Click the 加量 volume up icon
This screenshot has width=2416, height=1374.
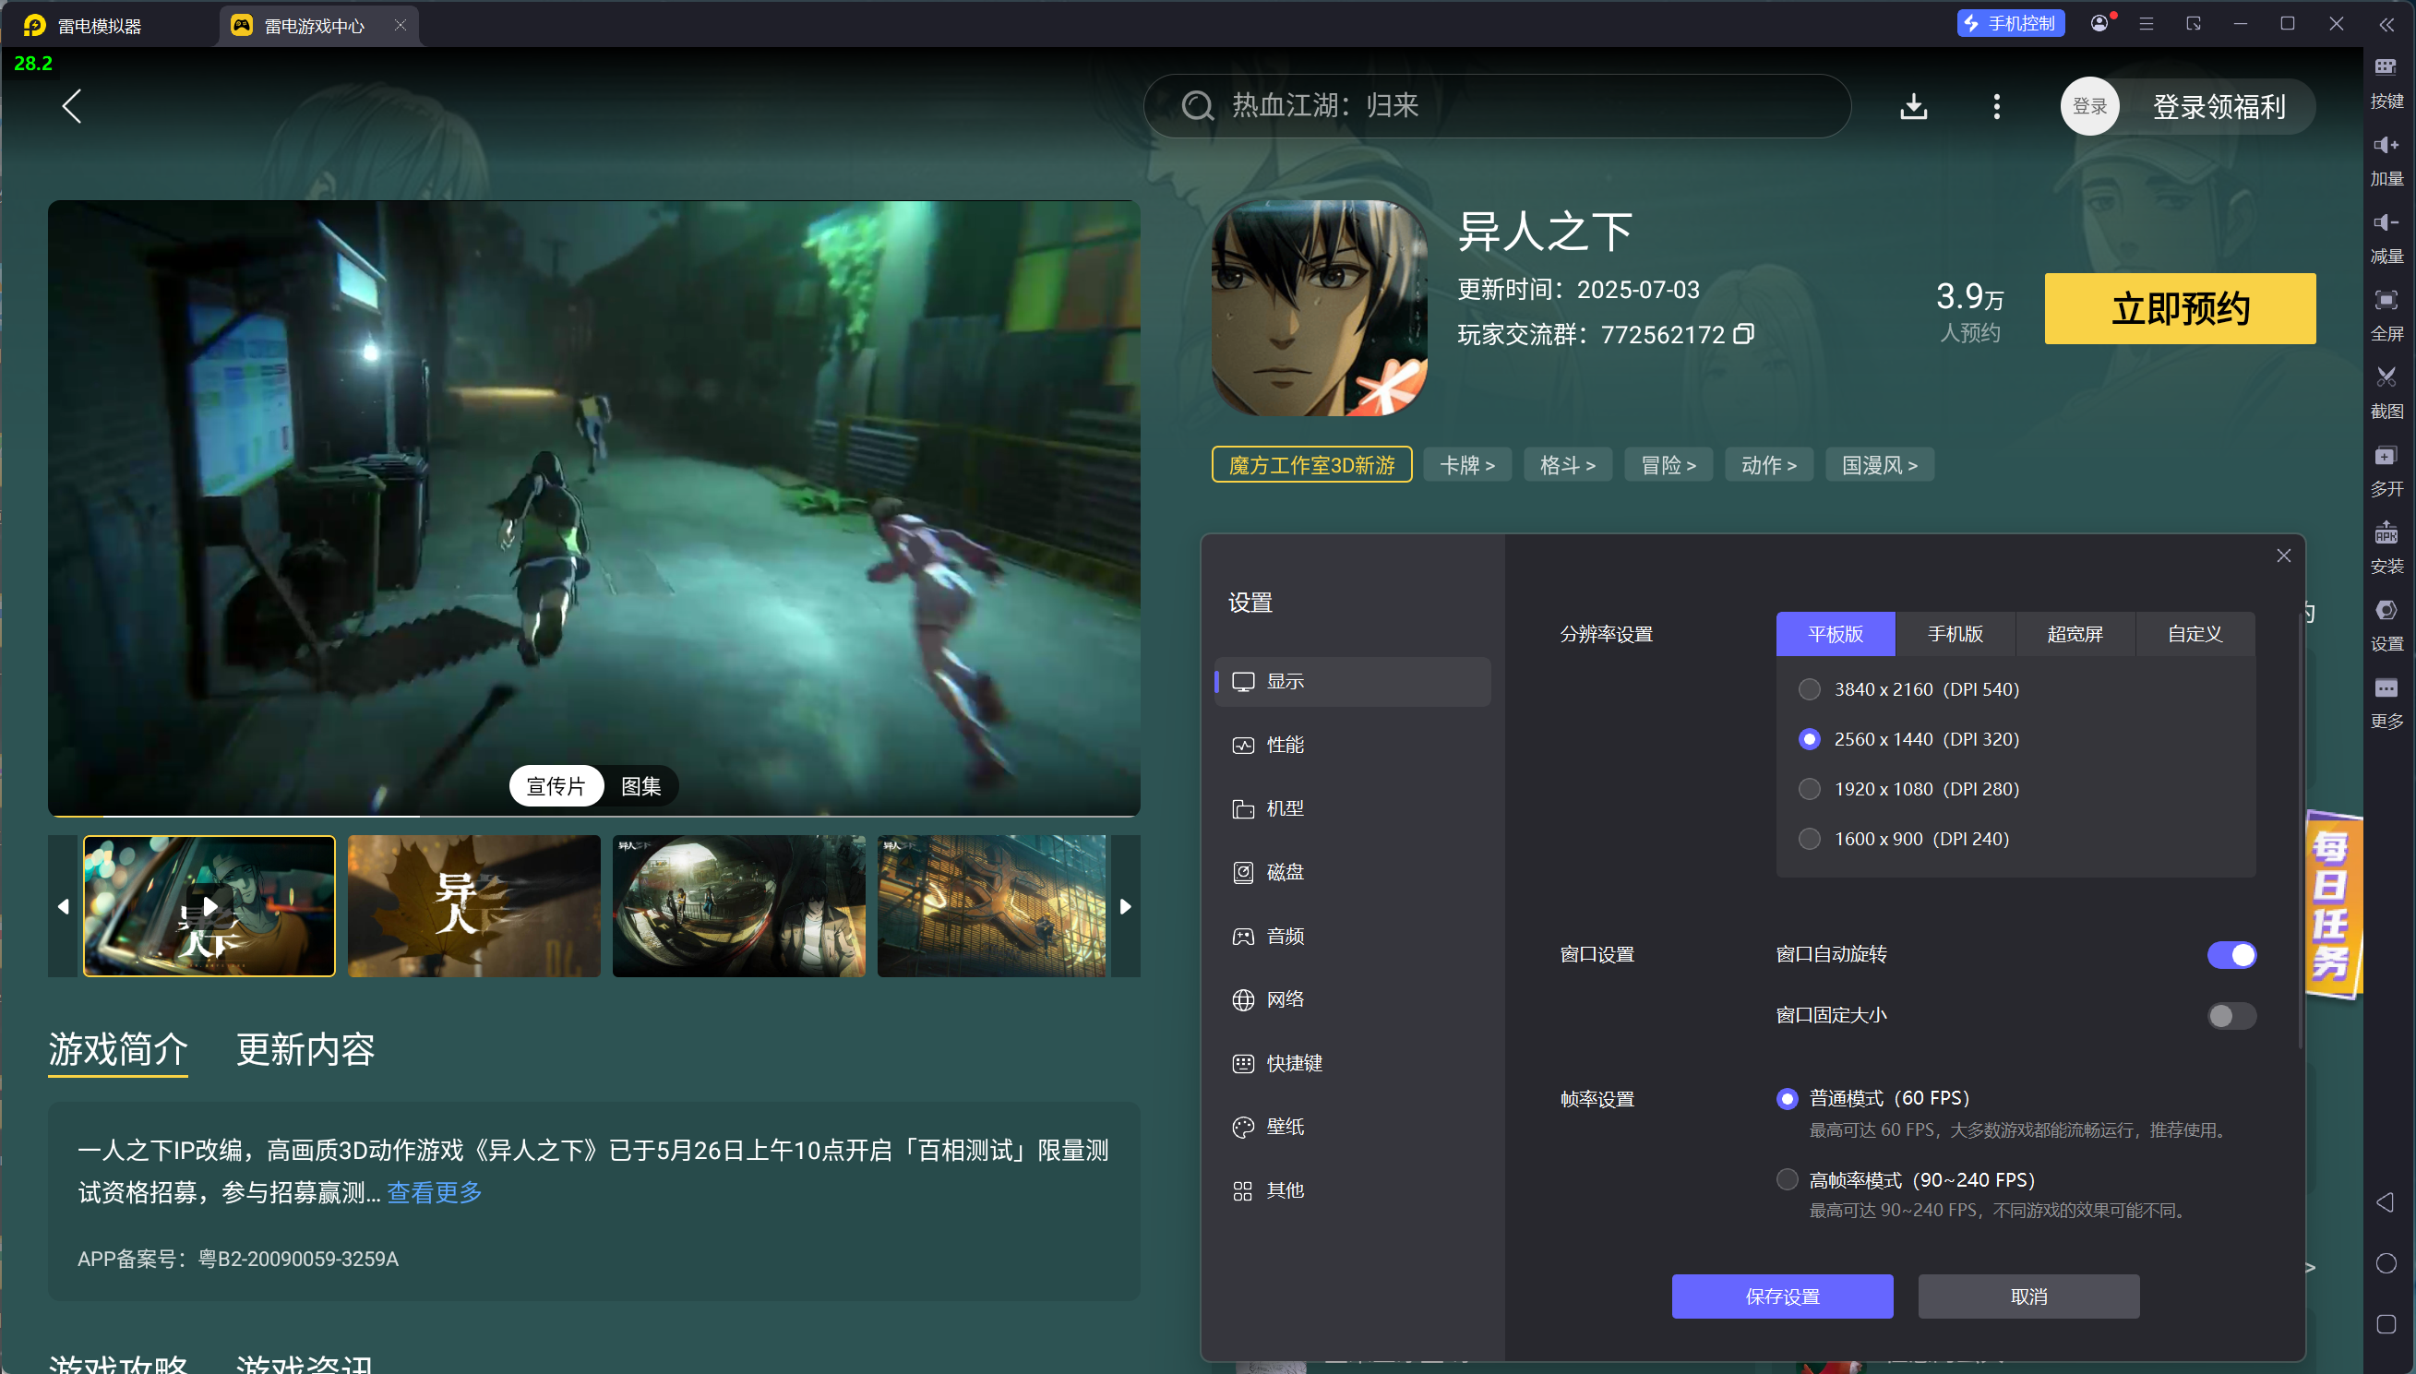coord(2386,145)
